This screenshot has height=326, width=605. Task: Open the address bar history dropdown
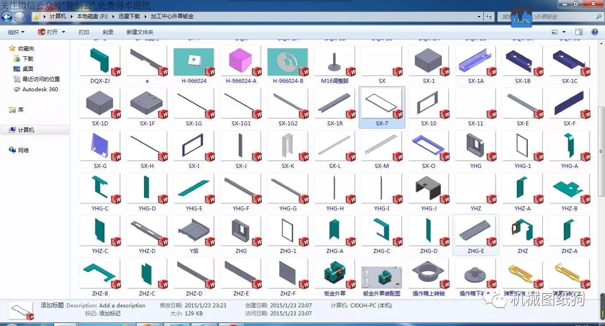[479, 17]
